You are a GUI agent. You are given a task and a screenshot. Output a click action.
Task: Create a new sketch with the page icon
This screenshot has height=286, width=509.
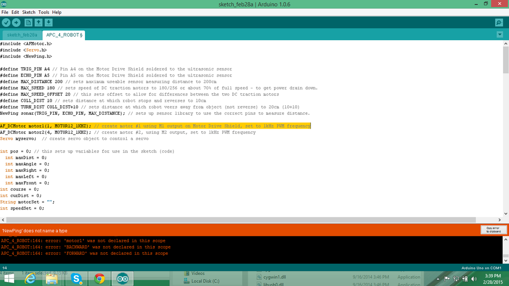click(28, 22)
